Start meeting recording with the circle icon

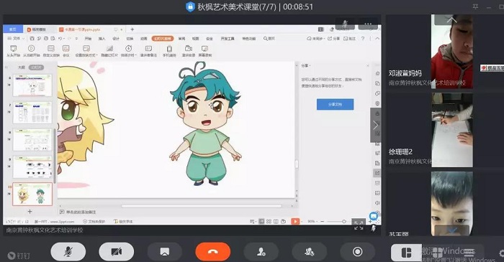[357, 252]
